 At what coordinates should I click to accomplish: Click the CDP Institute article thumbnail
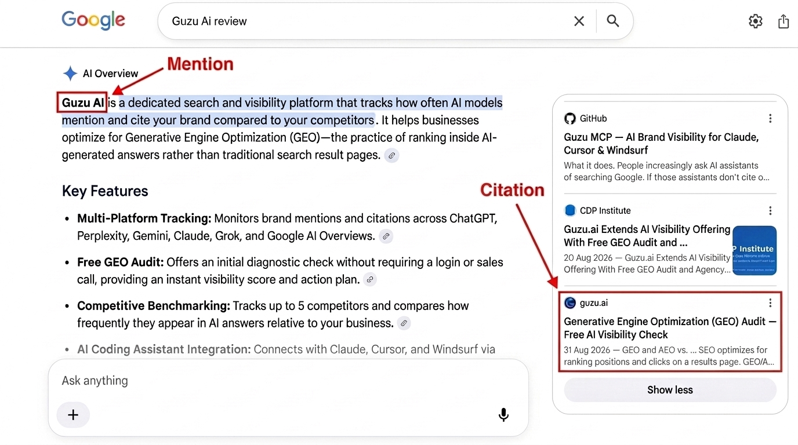[755, 250]
